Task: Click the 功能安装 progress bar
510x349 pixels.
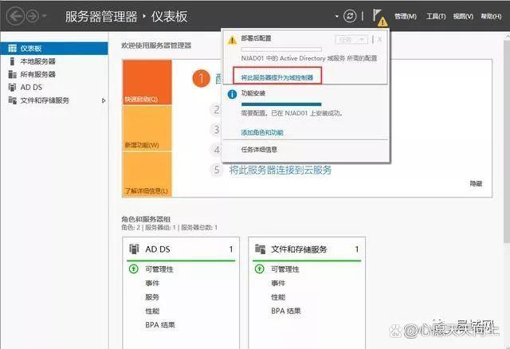Action: (281, 104)
